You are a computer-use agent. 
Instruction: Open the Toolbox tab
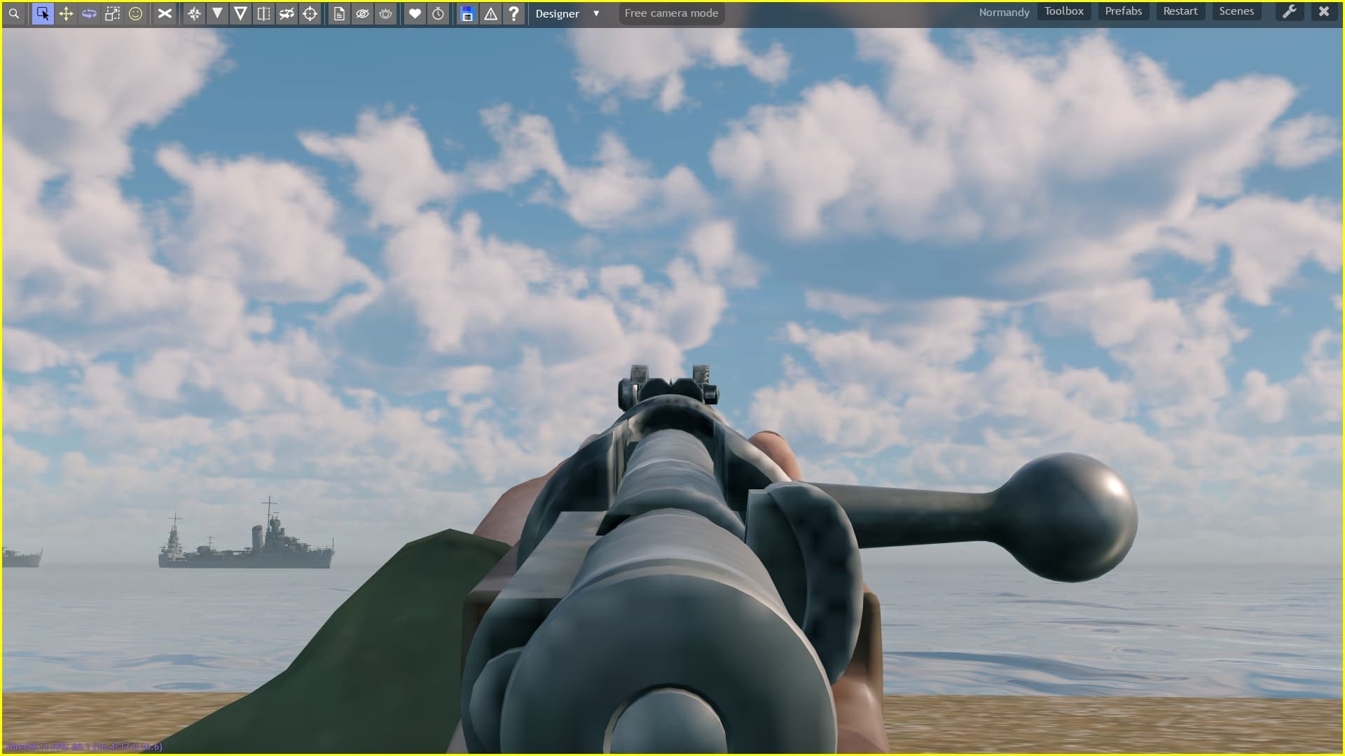1063,11
